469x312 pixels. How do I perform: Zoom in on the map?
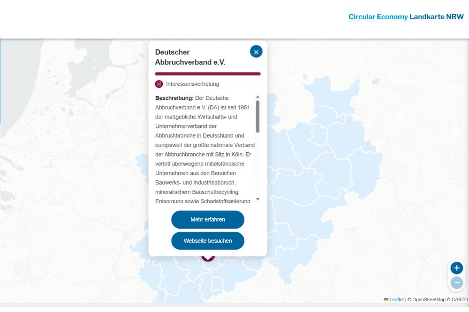click(x=456, y=268)
